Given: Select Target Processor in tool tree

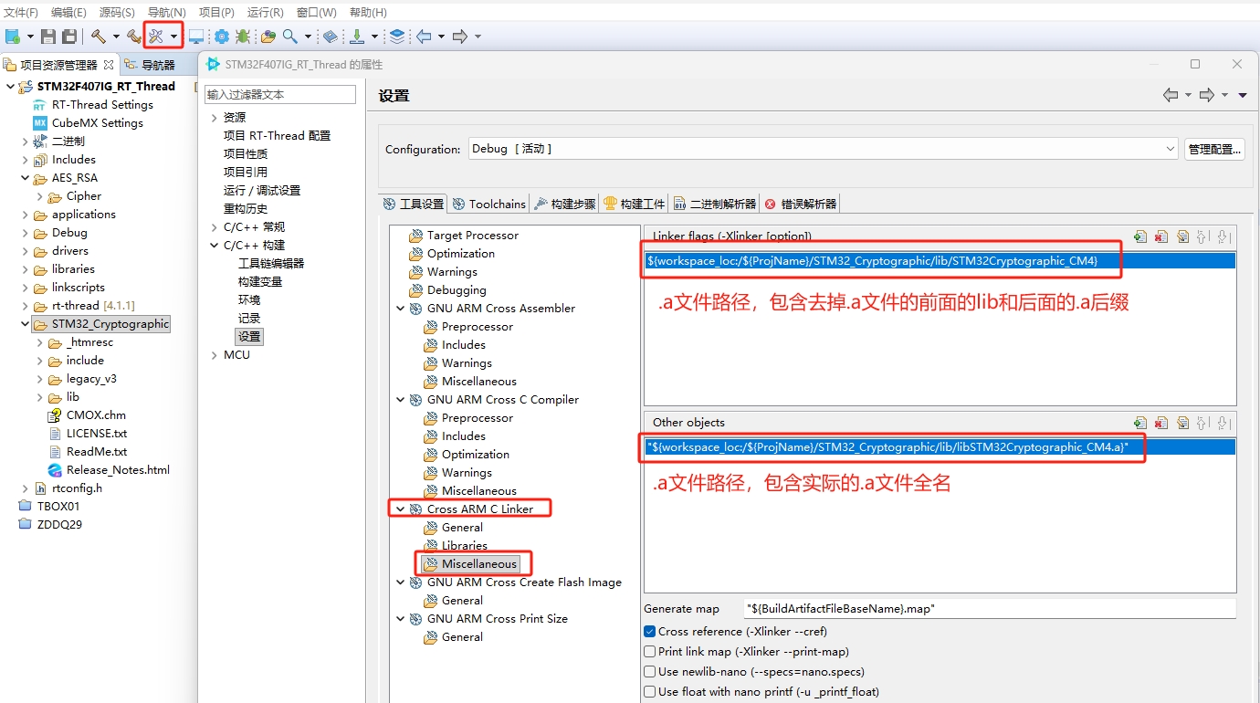Looking at the screenshot, I should click(472, 236).
